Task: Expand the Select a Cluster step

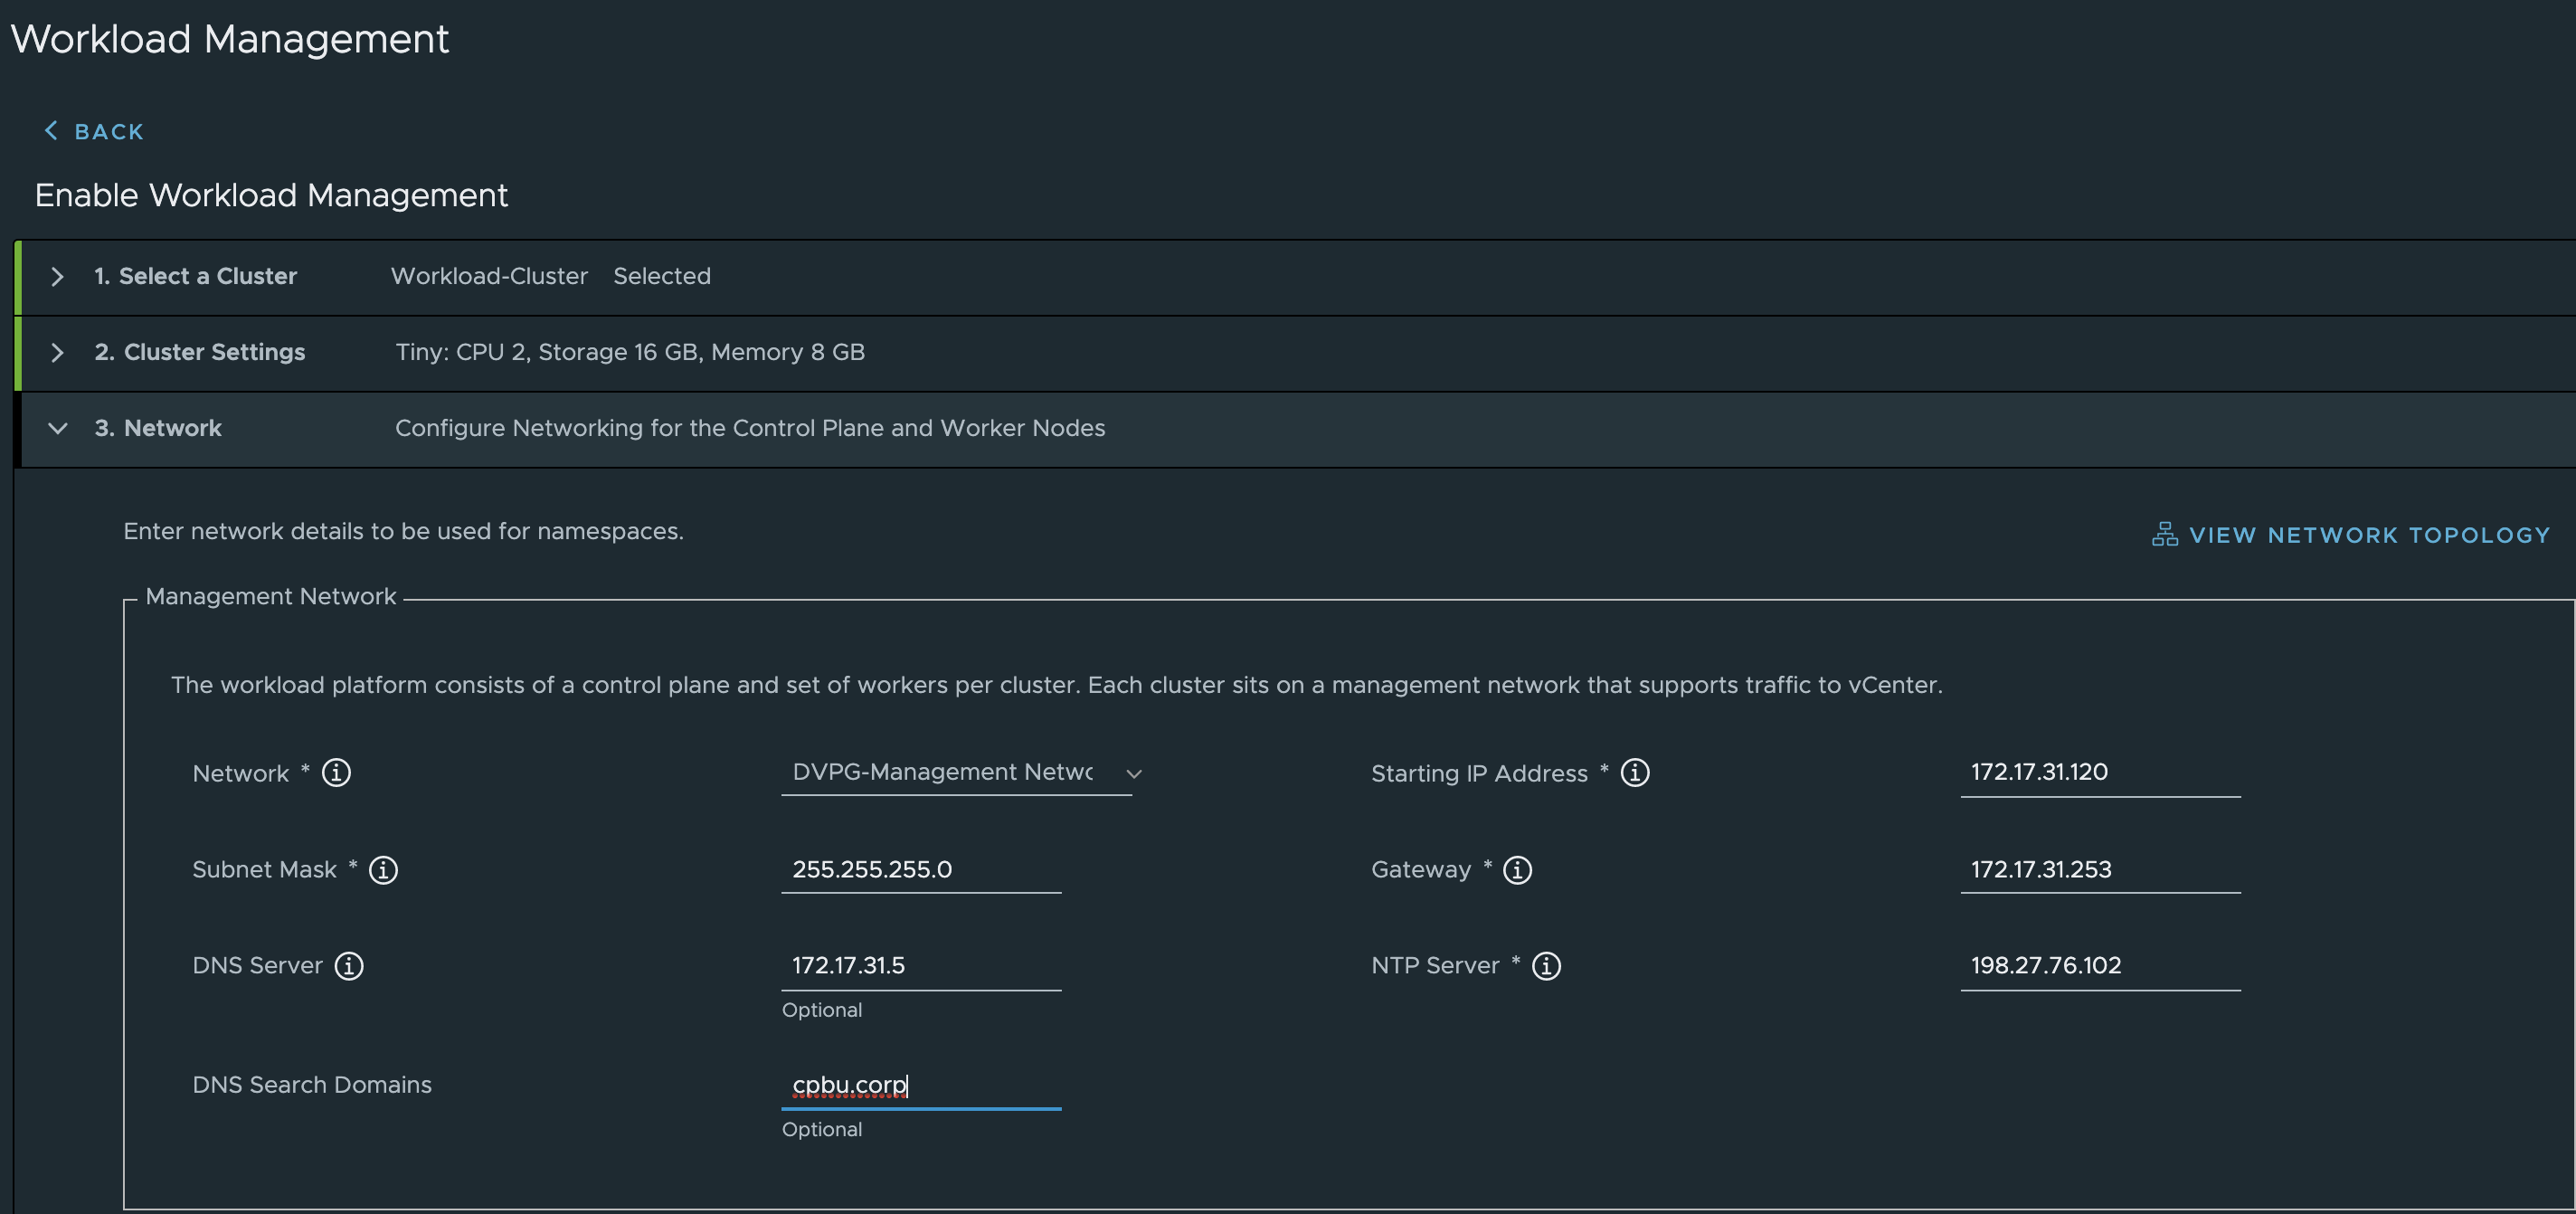Action: pos(57,276)
